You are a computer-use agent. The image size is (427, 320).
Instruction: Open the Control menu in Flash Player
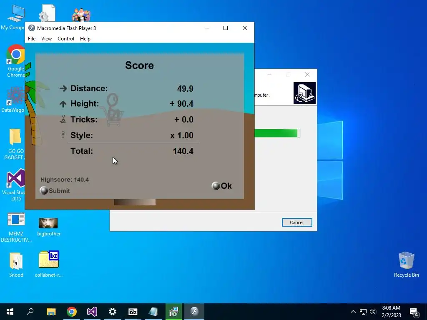[66, 39]
